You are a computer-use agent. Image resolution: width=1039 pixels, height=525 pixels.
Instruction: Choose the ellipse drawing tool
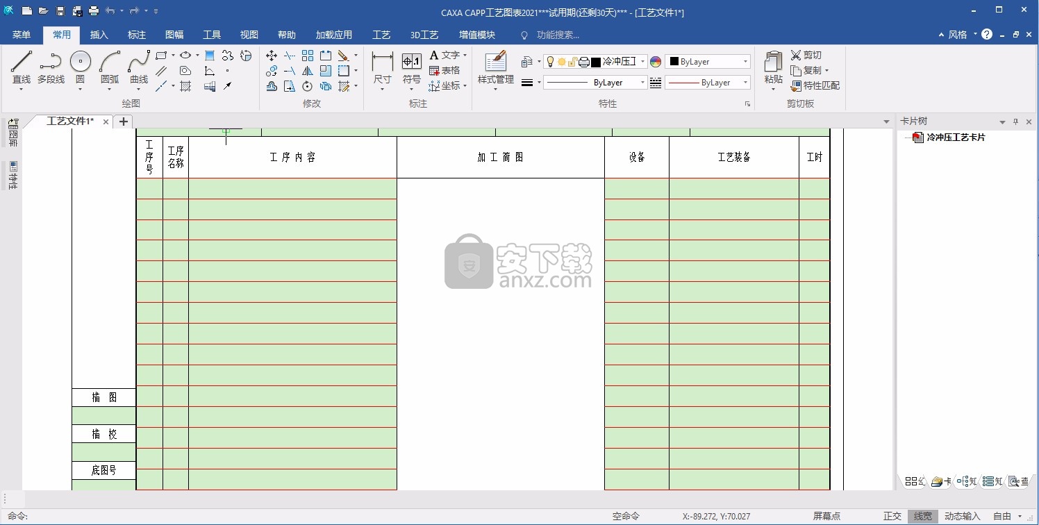coord(185,55)
